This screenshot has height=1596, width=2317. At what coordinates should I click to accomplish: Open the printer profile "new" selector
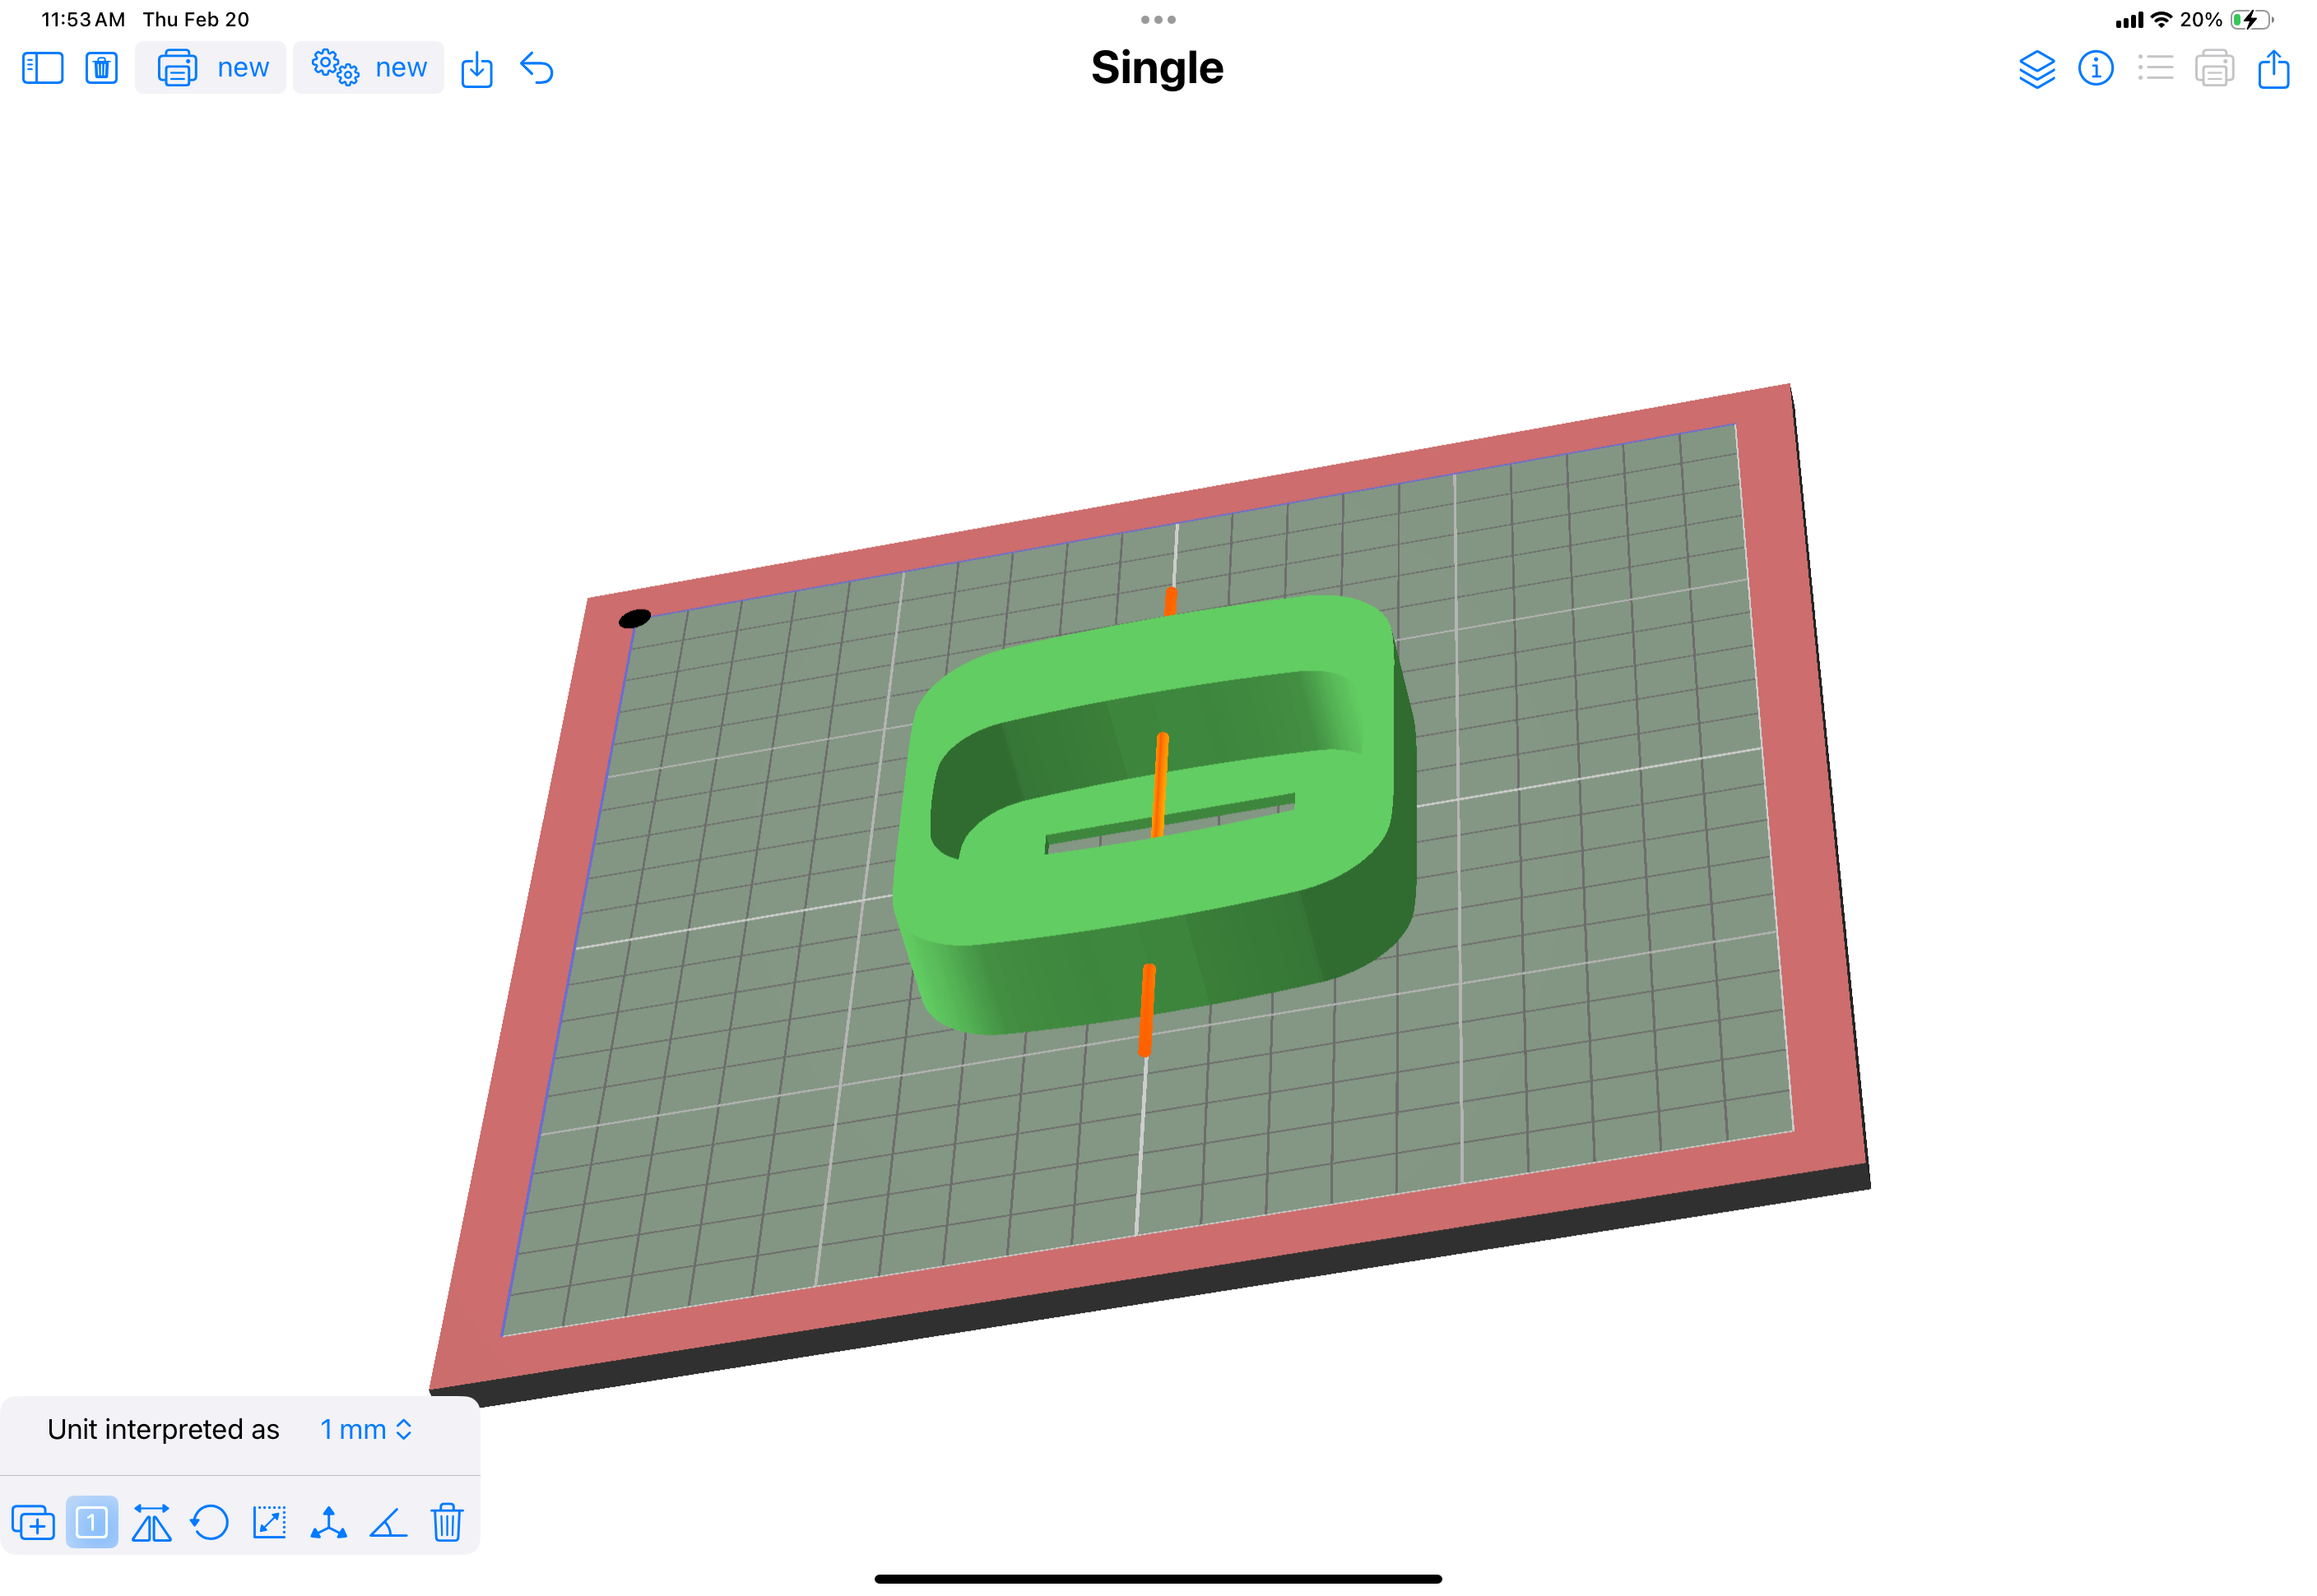pos(211,68)
